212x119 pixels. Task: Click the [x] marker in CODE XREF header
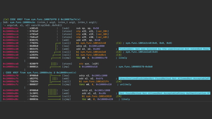[6, 20]
